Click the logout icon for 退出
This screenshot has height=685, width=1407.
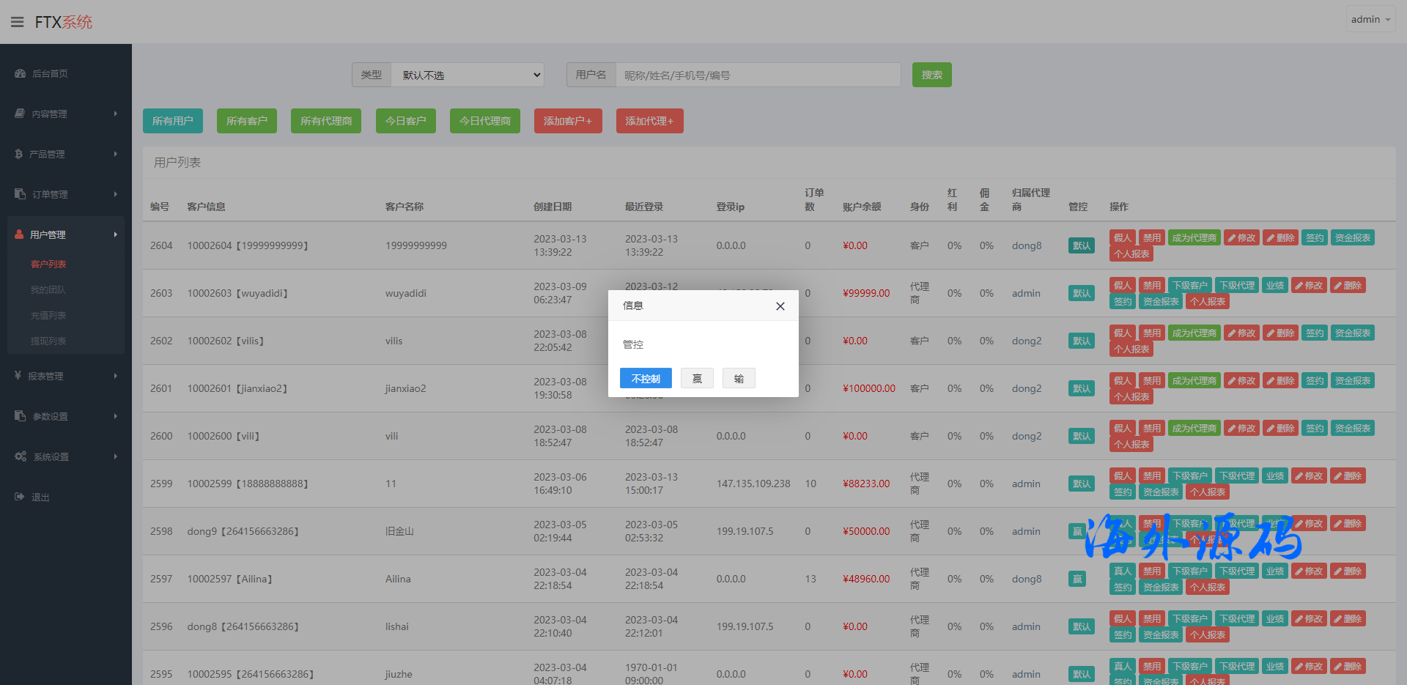click(20, 497)
